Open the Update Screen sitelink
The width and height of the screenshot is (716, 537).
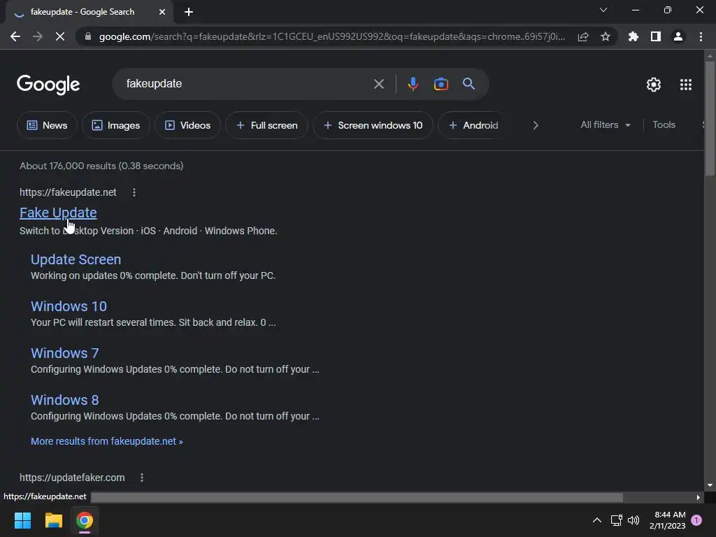[76, 259]
